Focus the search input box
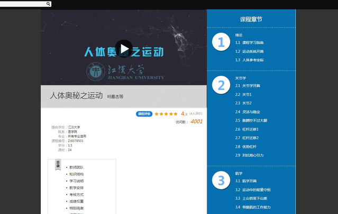The width and height of the screenshot is (338, 214). click(x=22, y=4)
